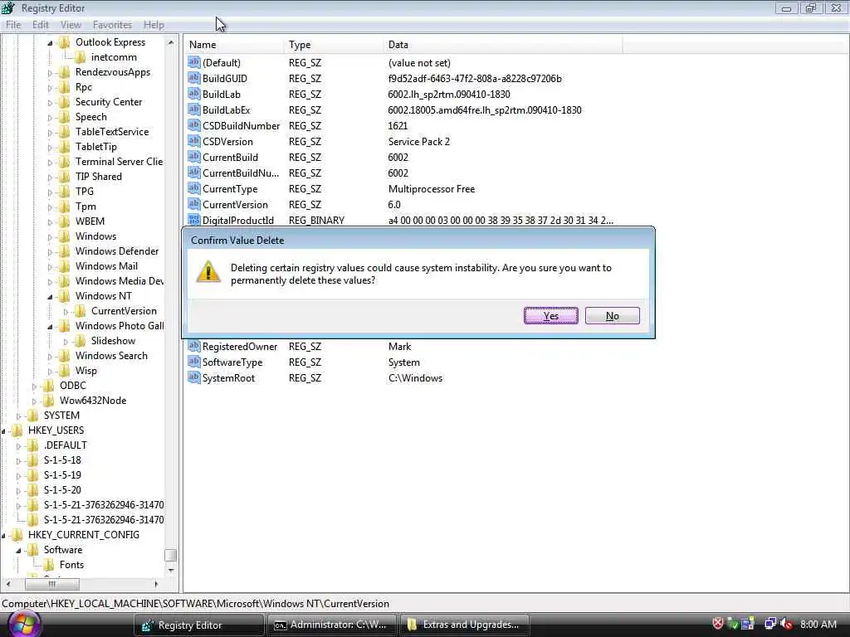Click the Security Center folder icon

tap(65, 102)
